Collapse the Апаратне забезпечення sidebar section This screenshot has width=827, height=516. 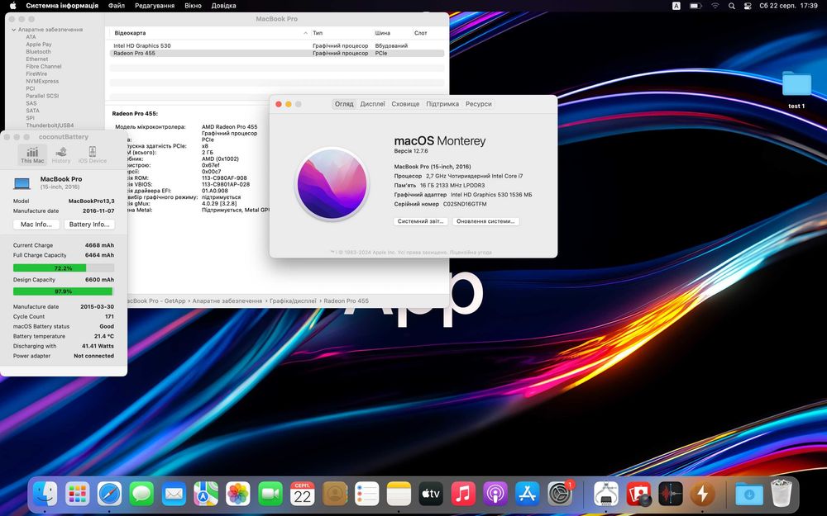14,30
